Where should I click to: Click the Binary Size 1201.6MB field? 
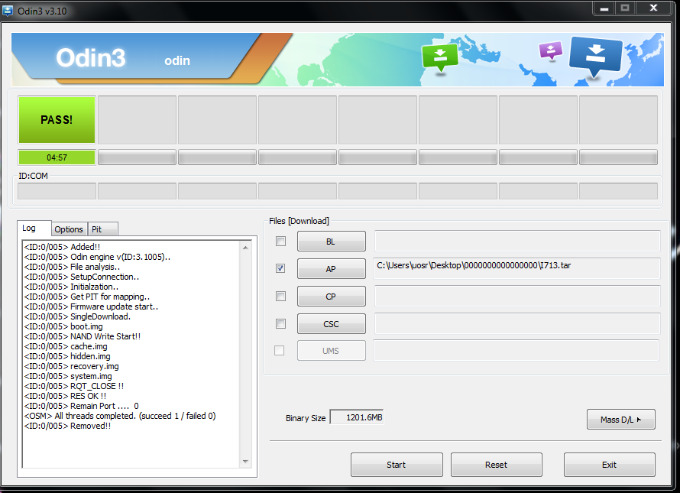tap(357, 417)
